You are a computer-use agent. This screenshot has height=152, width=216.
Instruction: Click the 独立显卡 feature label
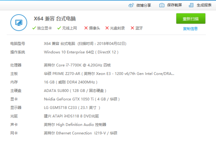[x=45, y=28]
